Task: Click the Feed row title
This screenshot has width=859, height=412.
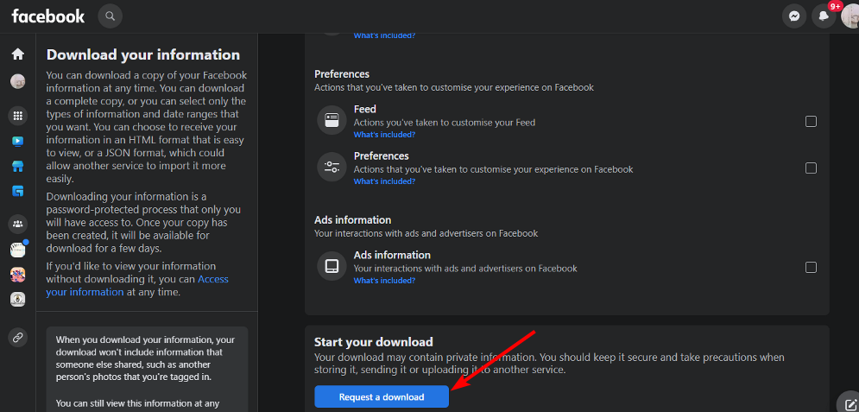Action: [x=365, y=109]
